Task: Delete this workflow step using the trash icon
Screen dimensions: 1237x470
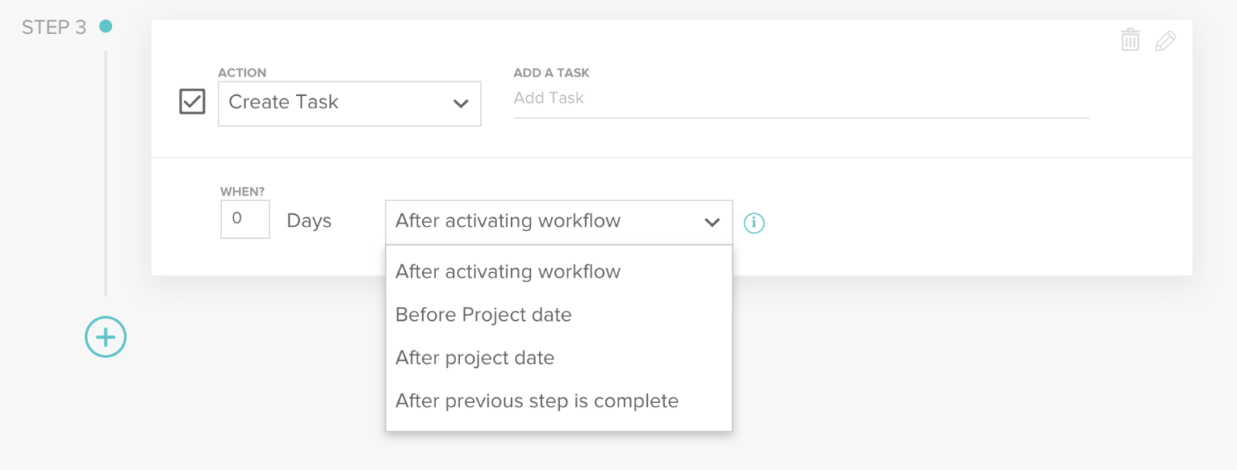Action: click(1130, 40)
